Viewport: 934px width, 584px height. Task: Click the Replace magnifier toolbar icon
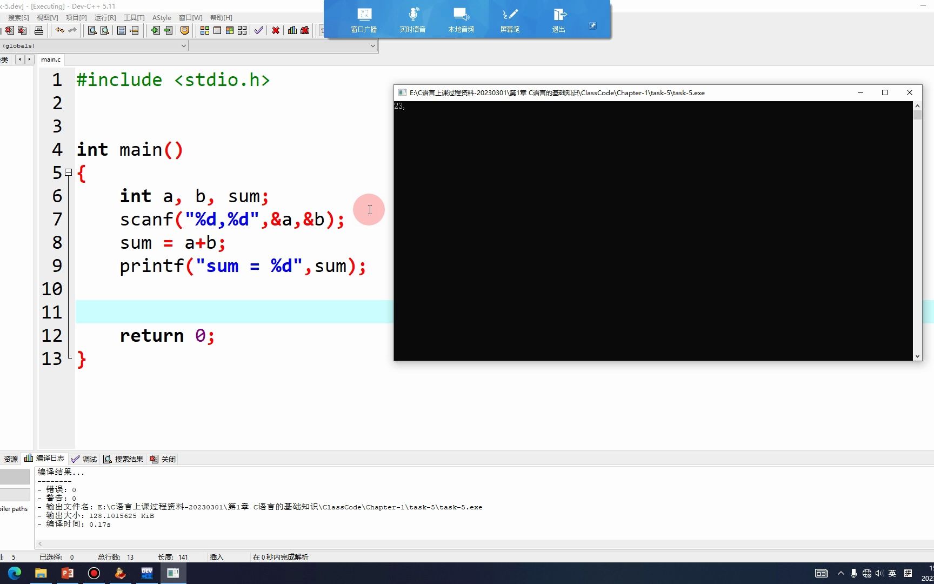pos(105,30)
